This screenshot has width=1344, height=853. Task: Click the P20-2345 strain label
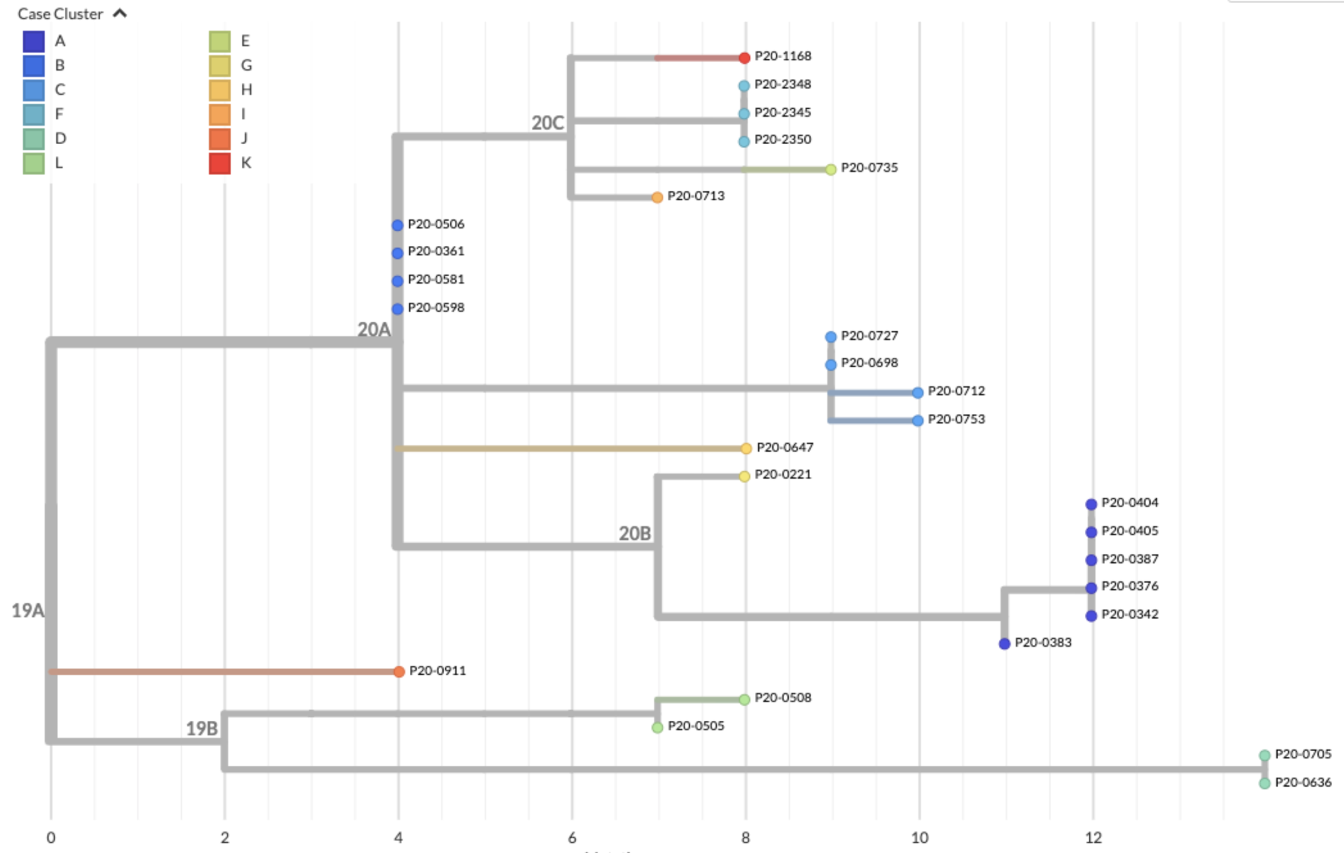point(782,112)
